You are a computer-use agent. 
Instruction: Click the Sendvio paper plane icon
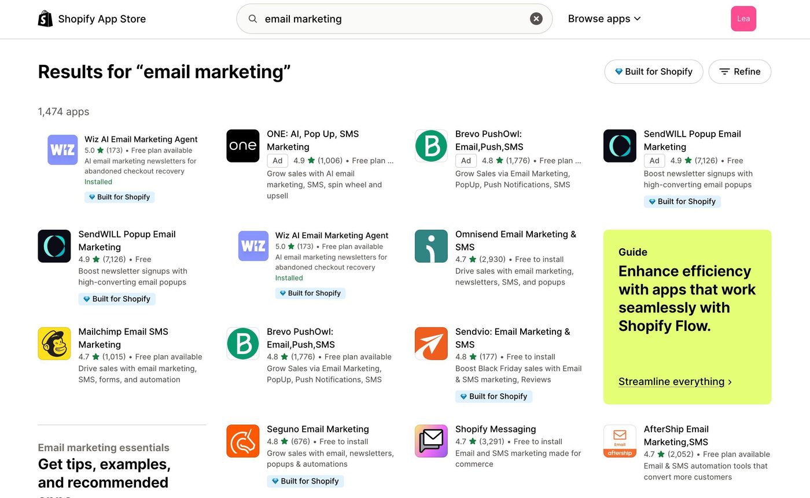(x=431, y=344)
